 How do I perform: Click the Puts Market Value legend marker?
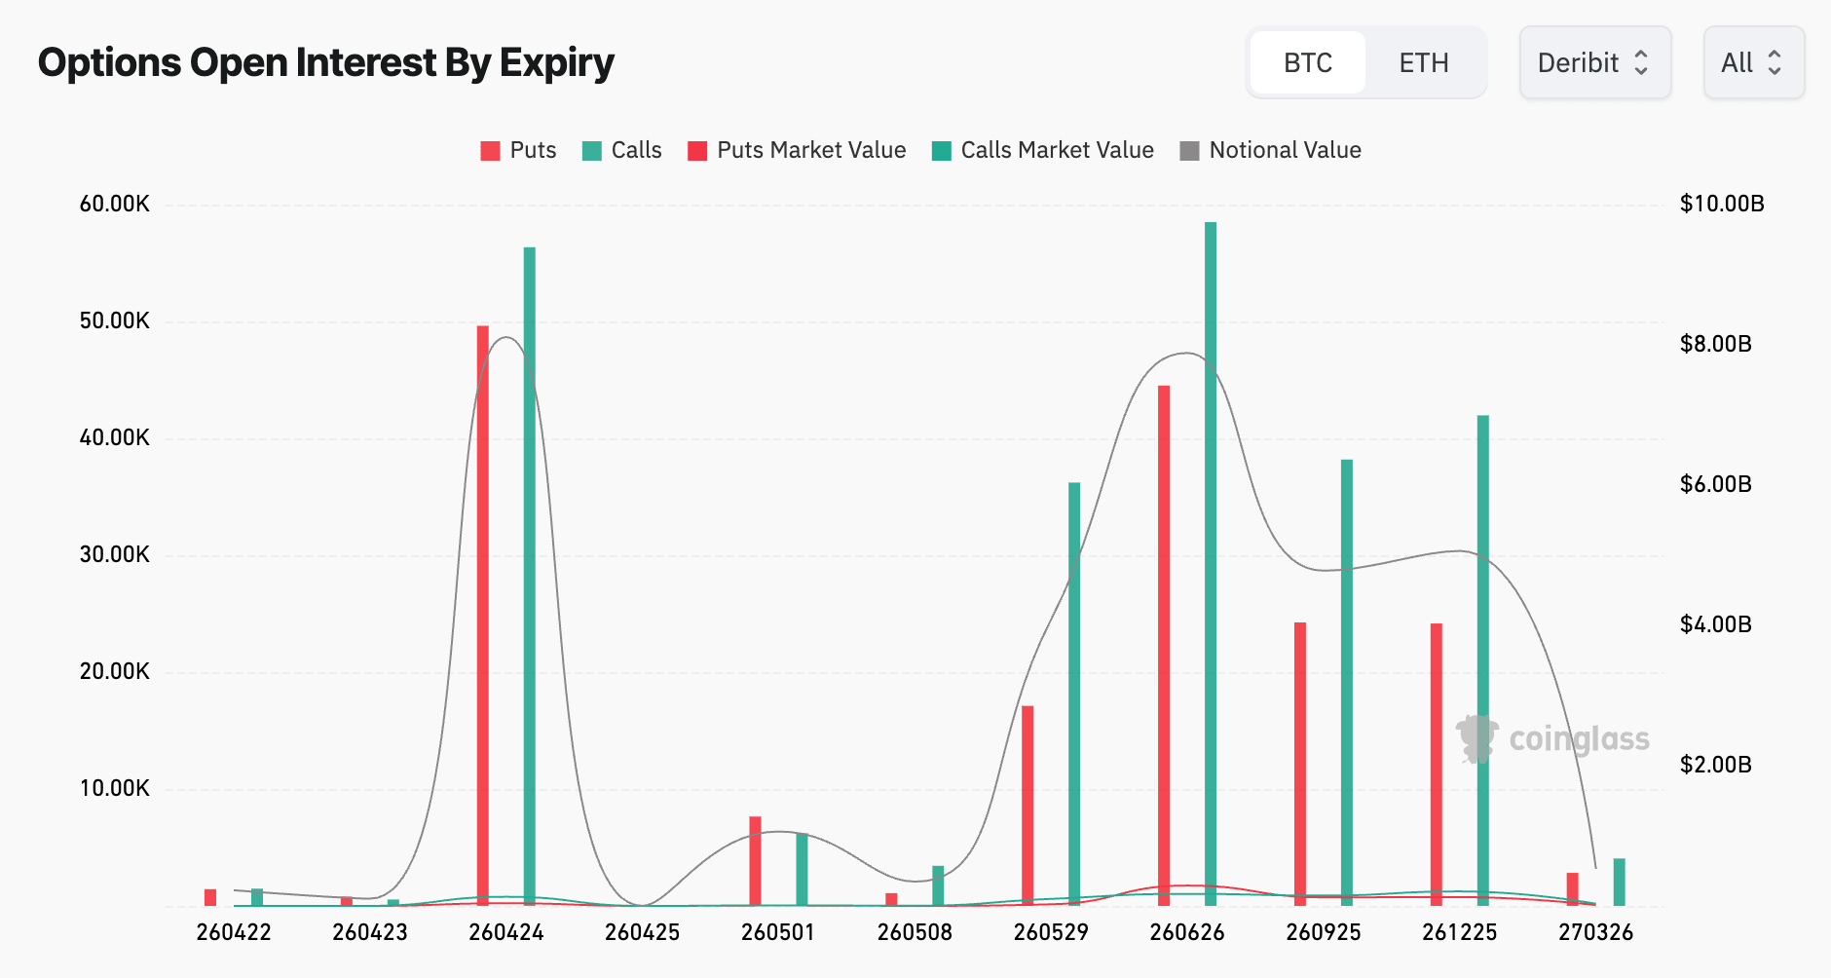[695, 150]
